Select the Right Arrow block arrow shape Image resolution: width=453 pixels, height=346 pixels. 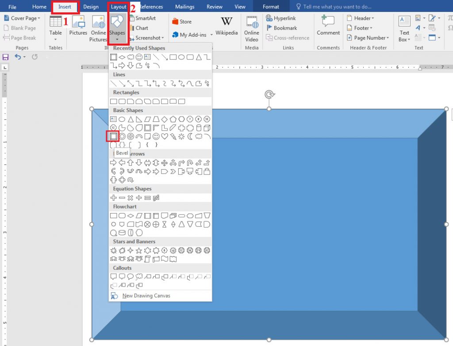(114, 163)
